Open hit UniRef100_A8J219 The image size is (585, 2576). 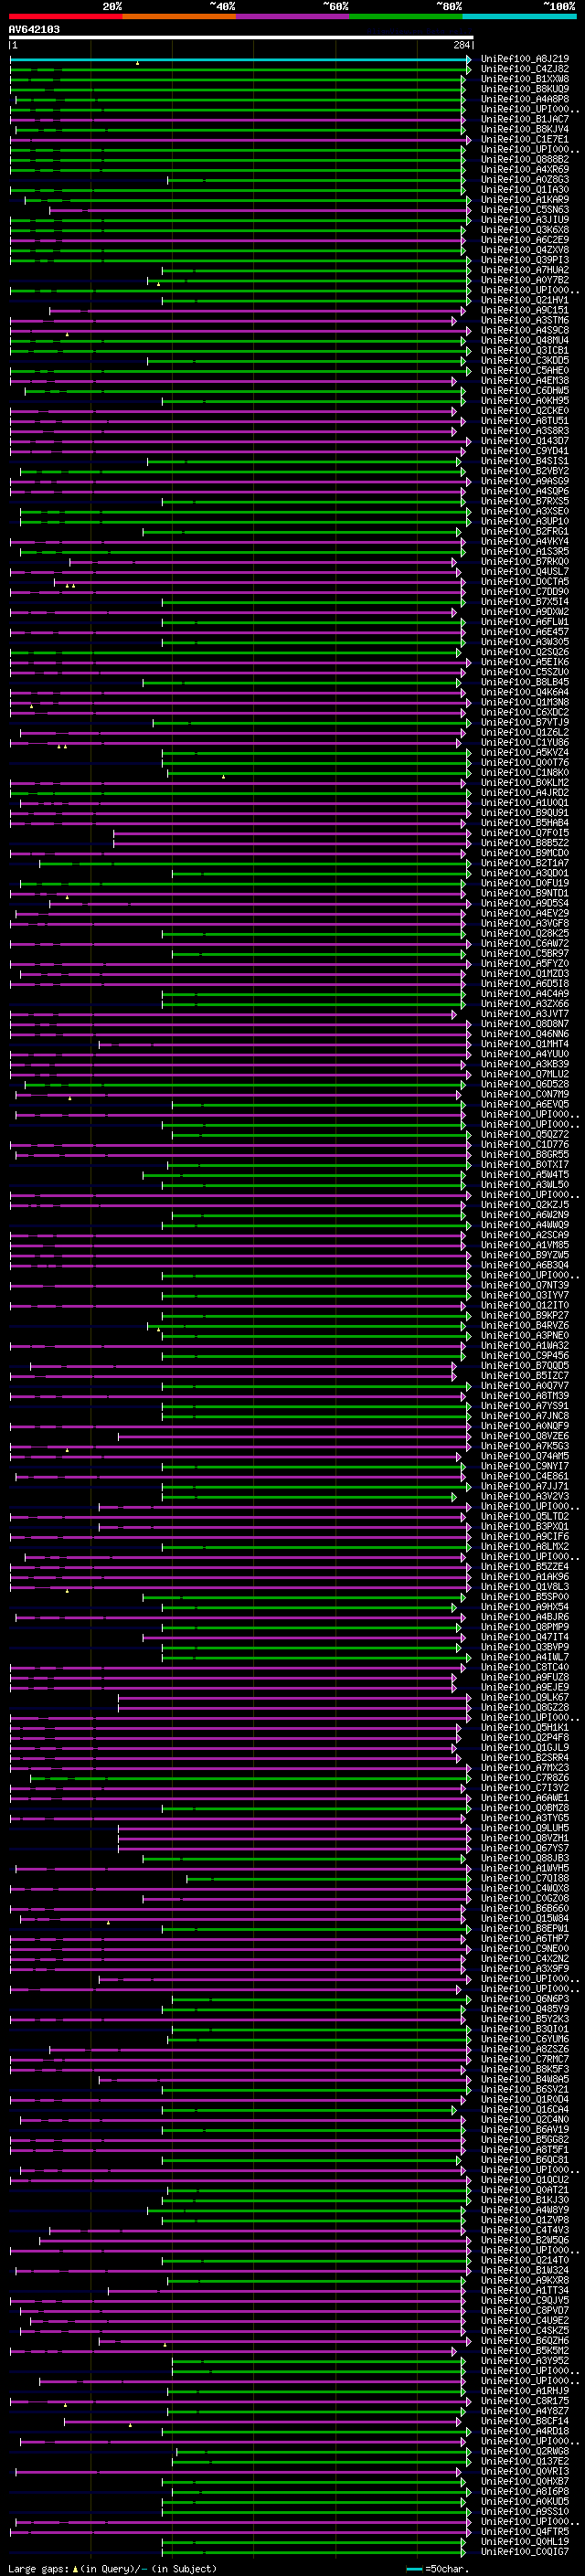pos(525,59)
